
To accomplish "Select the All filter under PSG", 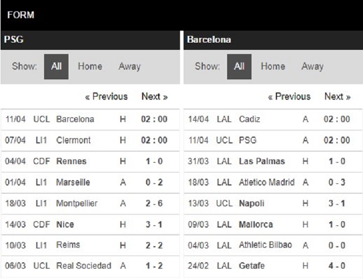I will 56,66.
